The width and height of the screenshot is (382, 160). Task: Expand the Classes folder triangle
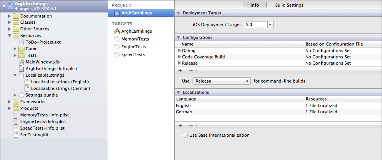pyautogui.click(x=10, y=23)
